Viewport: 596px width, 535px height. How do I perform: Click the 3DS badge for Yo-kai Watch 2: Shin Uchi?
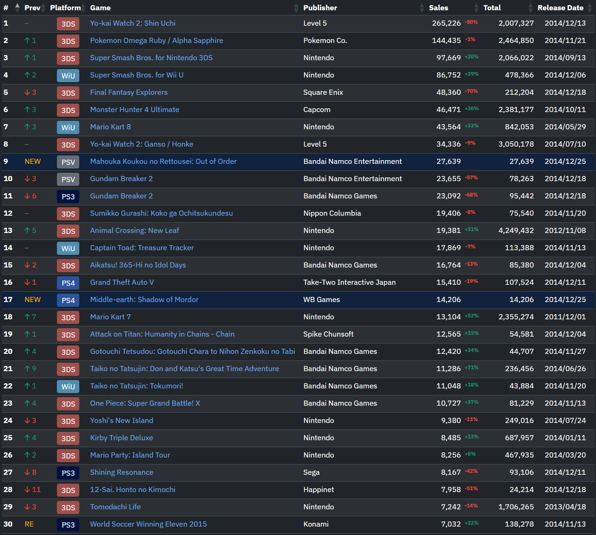point(68,24)
